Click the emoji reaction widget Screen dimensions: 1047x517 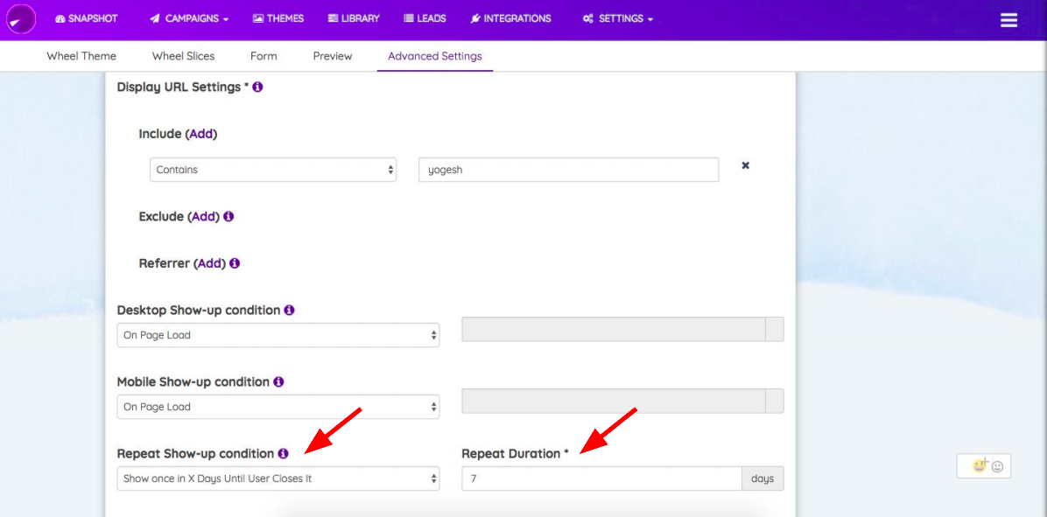click(x=984, y=466)
